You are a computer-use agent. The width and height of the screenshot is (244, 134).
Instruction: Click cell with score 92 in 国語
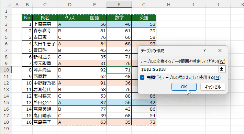[x=94, y=70]
